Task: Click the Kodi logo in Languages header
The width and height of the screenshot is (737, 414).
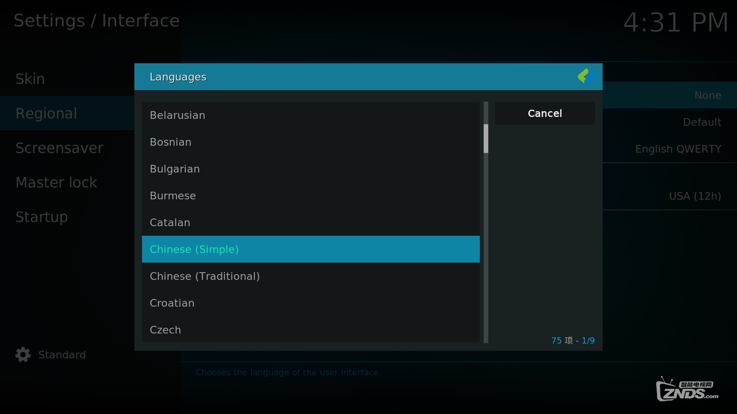Action: [586, 77]
